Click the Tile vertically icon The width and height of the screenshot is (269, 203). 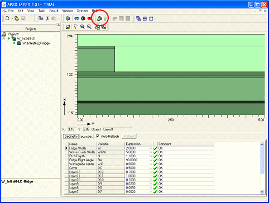click(151, 18)
